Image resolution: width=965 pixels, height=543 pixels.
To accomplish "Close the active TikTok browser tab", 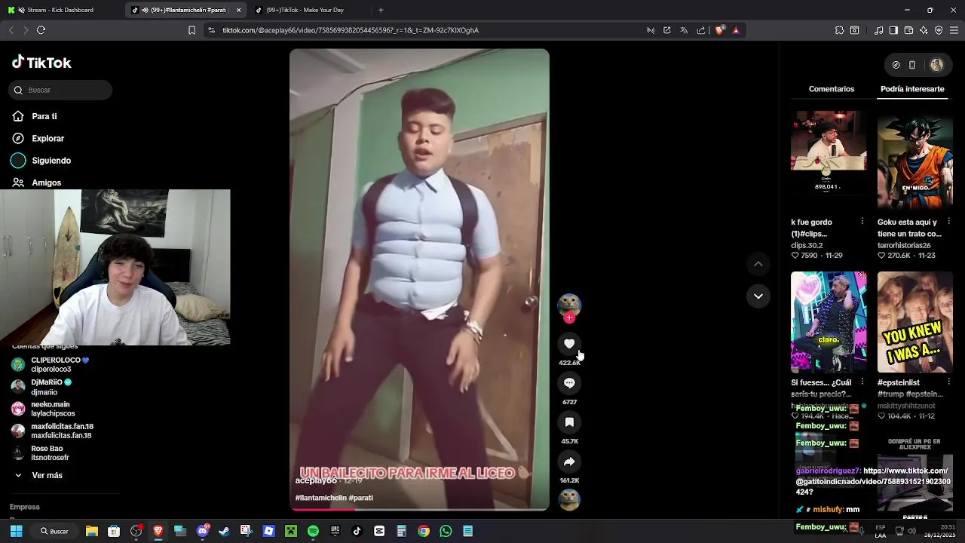I will 239,10.
